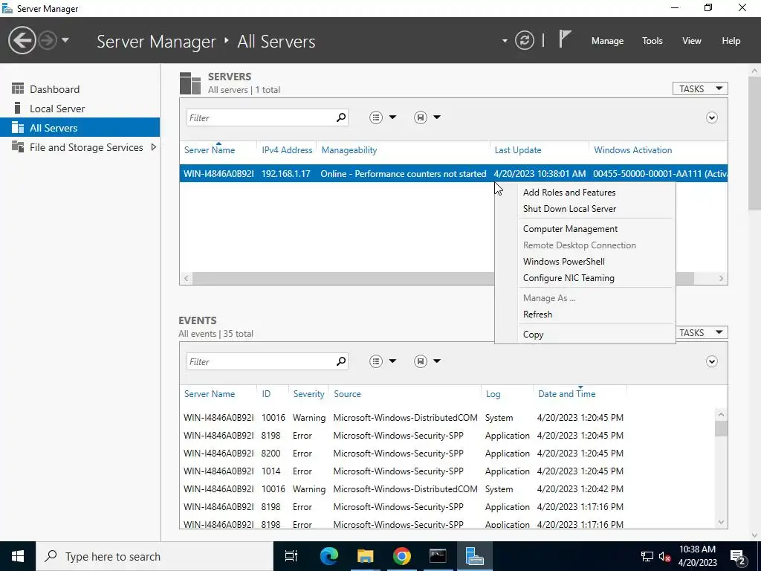Open Computer Management from context menu
This screenshot has width=761, height=571.
pos(570,229)
